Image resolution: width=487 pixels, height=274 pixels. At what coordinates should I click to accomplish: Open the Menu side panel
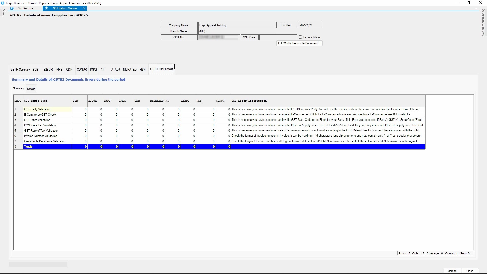tap(3, 13)
